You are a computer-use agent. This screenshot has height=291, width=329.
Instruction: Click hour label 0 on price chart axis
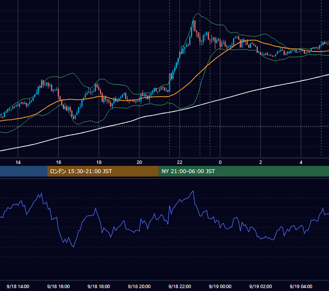point(220,162)
